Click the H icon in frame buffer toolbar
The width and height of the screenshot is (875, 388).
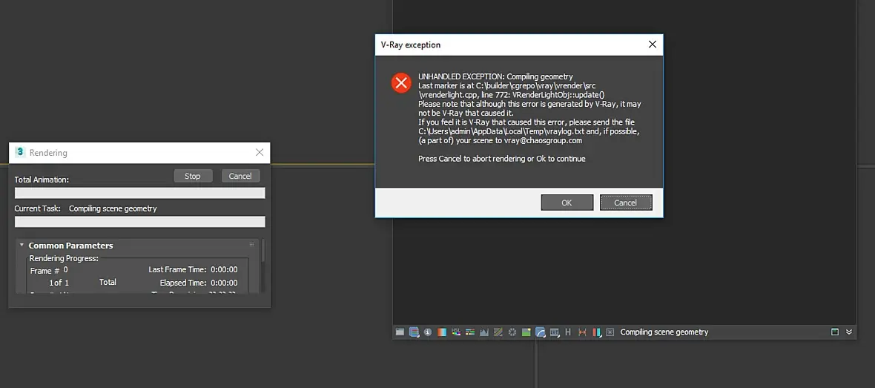(568, 332)
